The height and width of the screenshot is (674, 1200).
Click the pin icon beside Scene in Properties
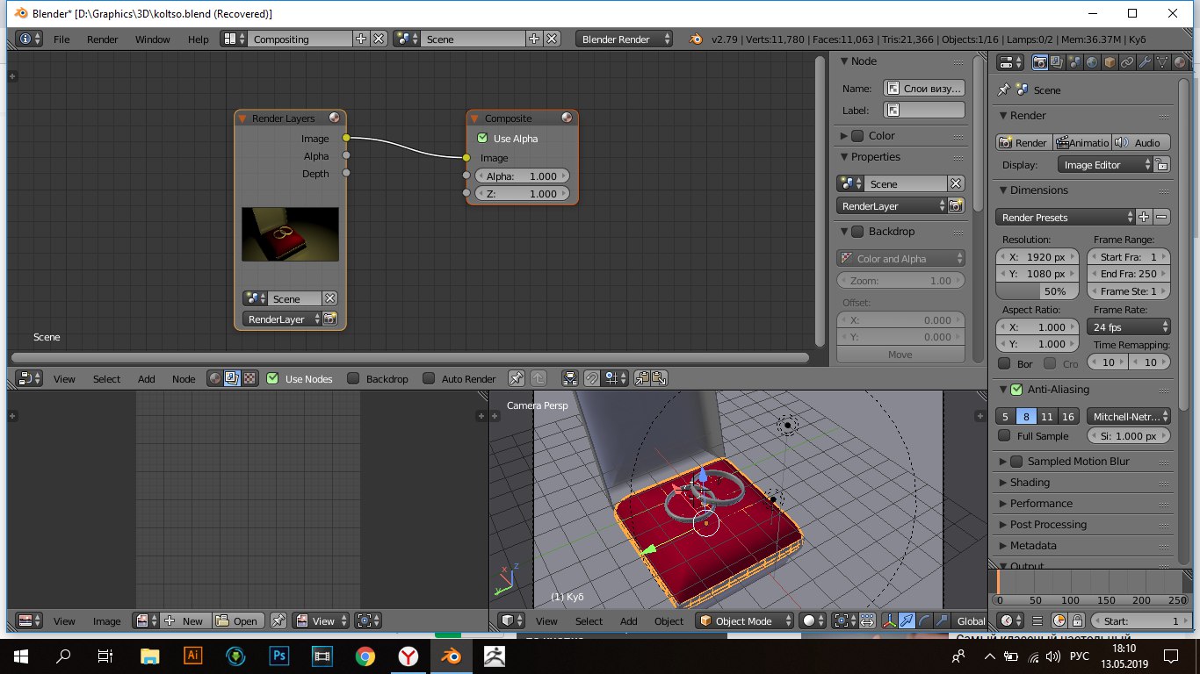(x=1004, y=90)
